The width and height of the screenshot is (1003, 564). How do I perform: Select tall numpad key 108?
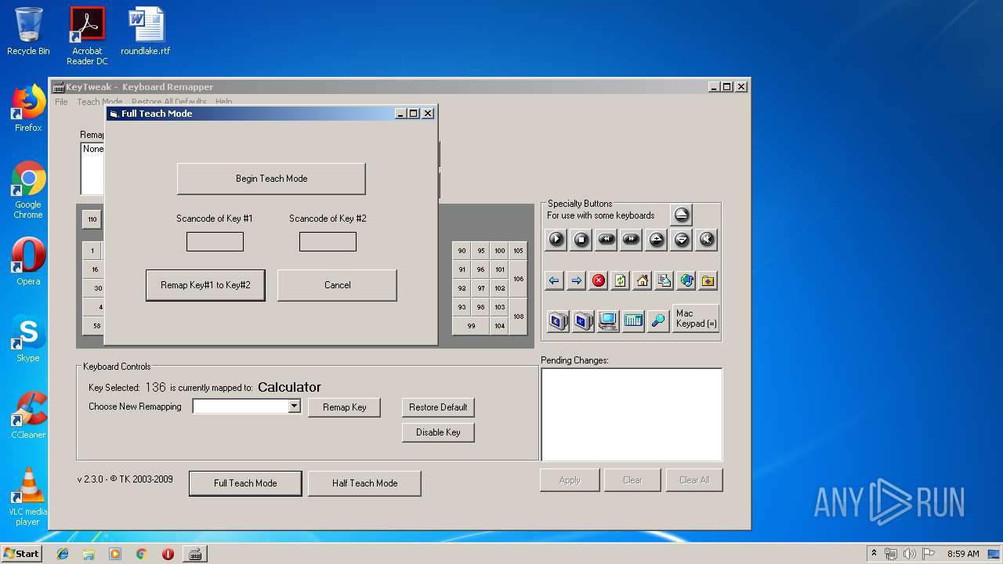[519, 316]
